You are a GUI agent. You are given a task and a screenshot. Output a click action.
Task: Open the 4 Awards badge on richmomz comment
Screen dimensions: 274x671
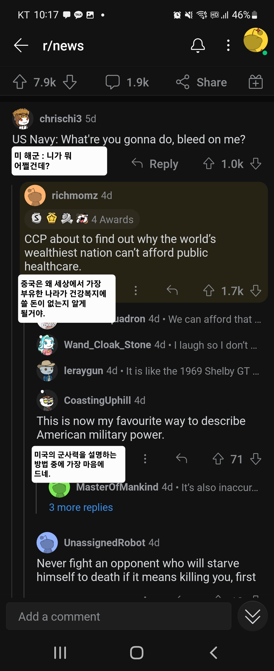[x=82, y=219]
